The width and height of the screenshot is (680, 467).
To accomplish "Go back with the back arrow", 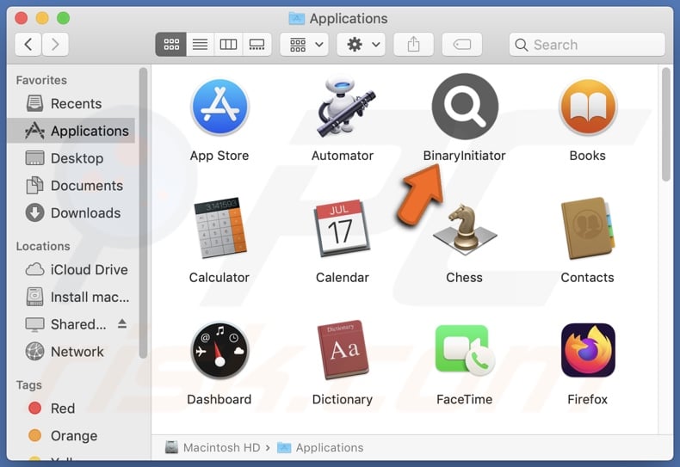I will click(x=28, y=44).
